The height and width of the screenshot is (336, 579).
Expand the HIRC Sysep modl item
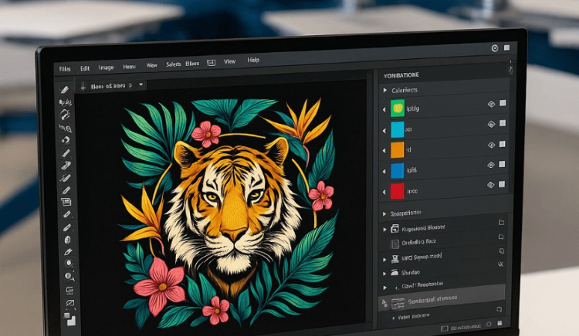[x=385, y=260]
